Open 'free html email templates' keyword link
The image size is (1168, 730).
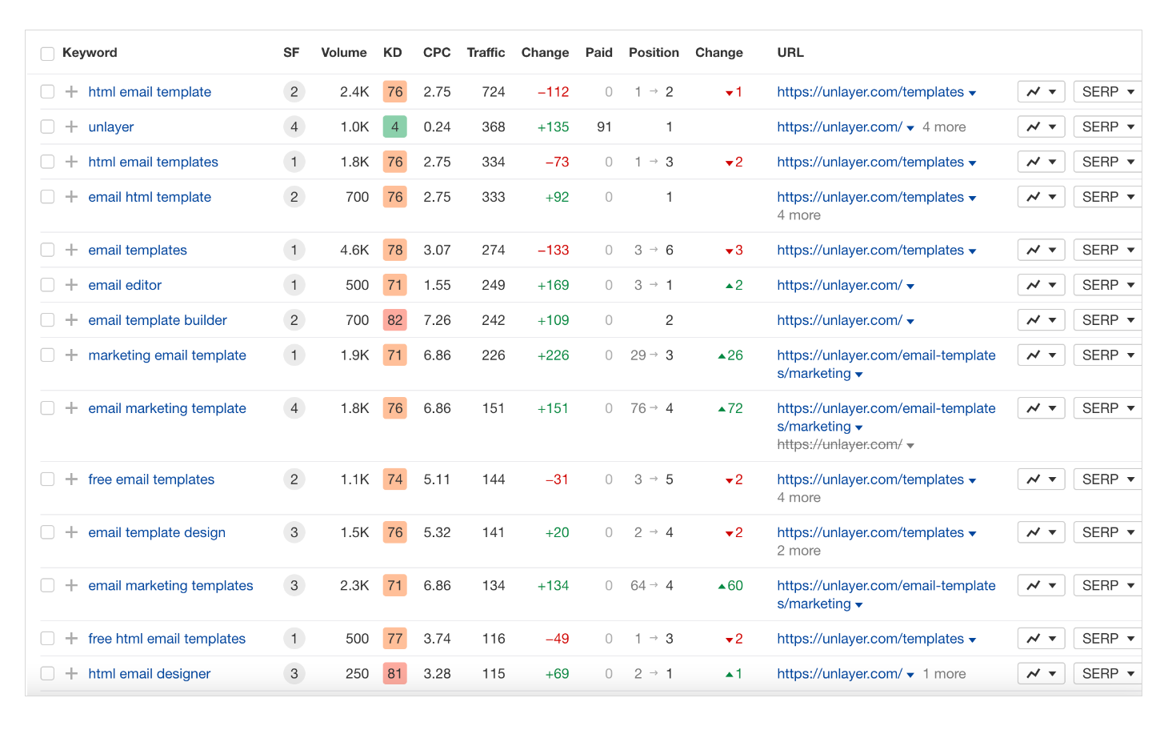click(x=167, y=639)
